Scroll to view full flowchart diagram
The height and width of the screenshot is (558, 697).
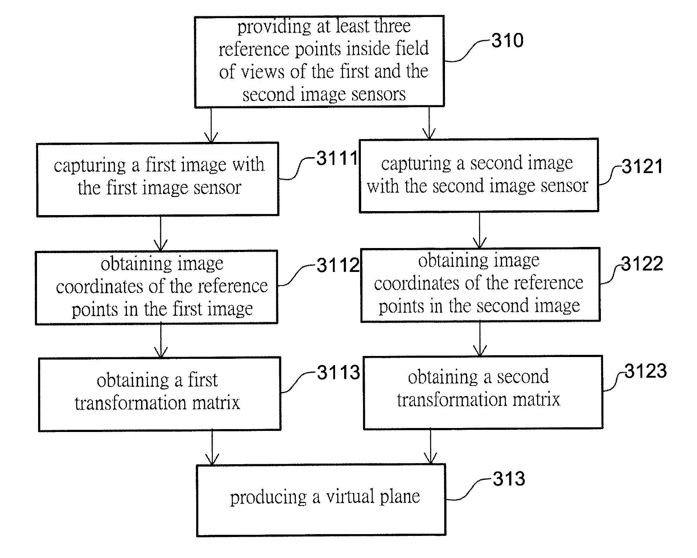[348, 279]
